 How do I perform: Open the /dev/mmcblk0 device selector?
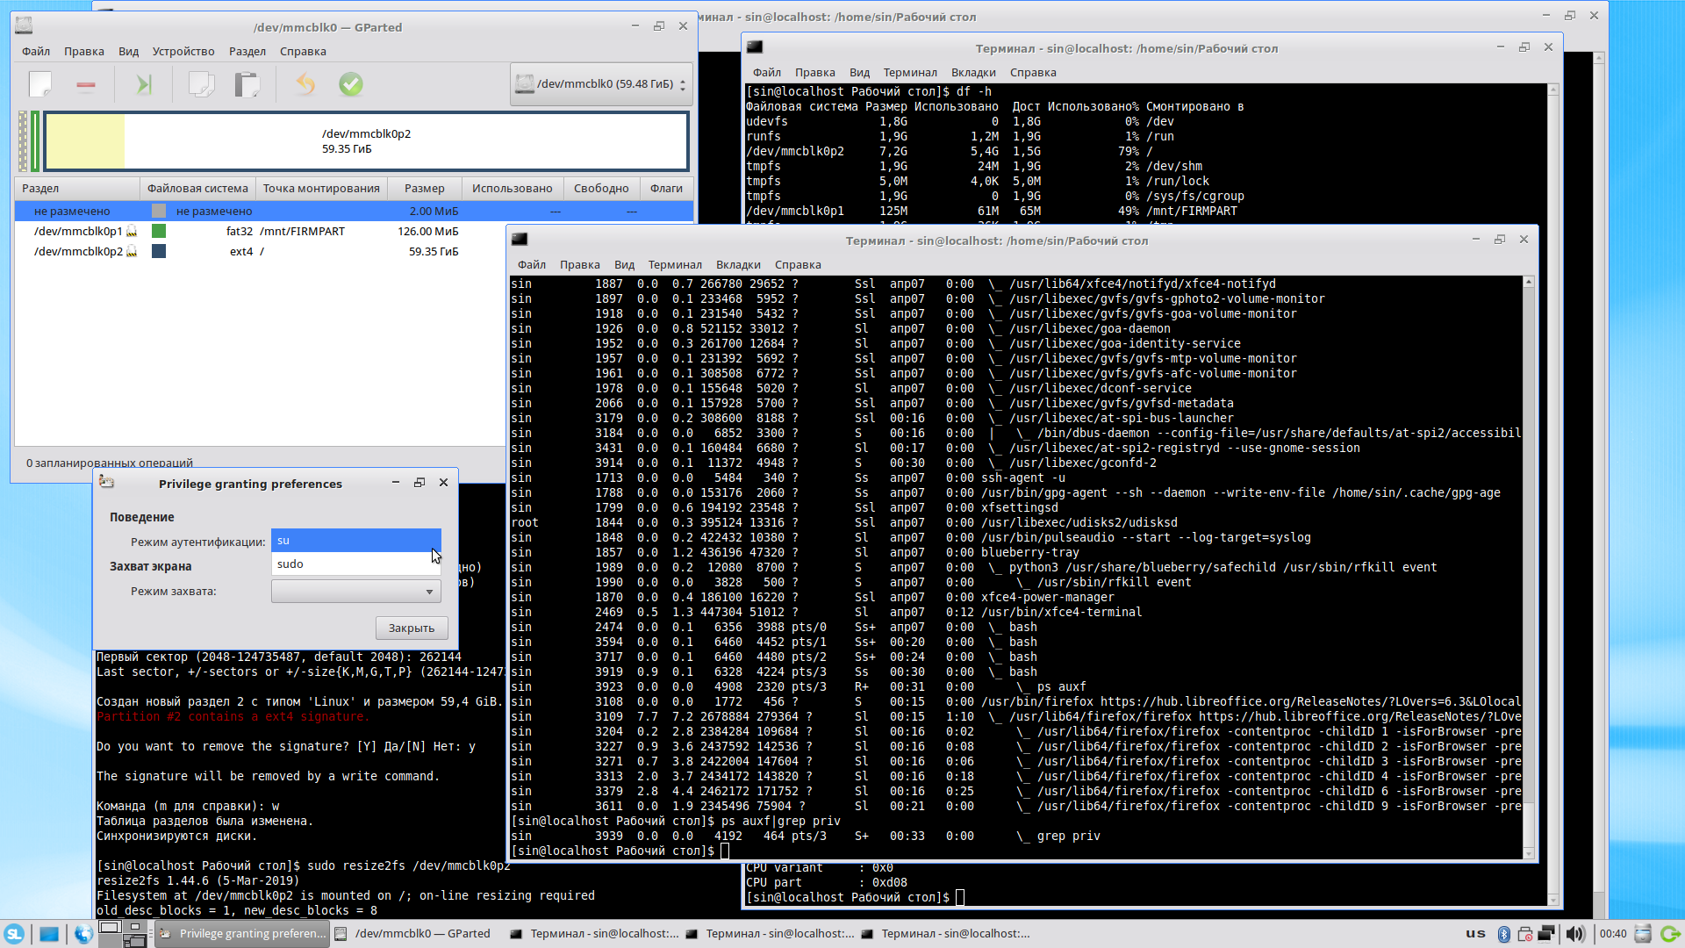601,84
